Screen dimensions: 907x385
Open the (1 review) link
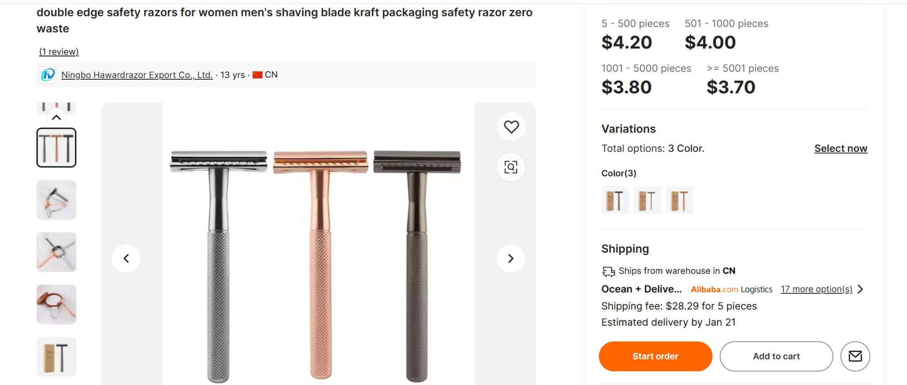[58, 51]
